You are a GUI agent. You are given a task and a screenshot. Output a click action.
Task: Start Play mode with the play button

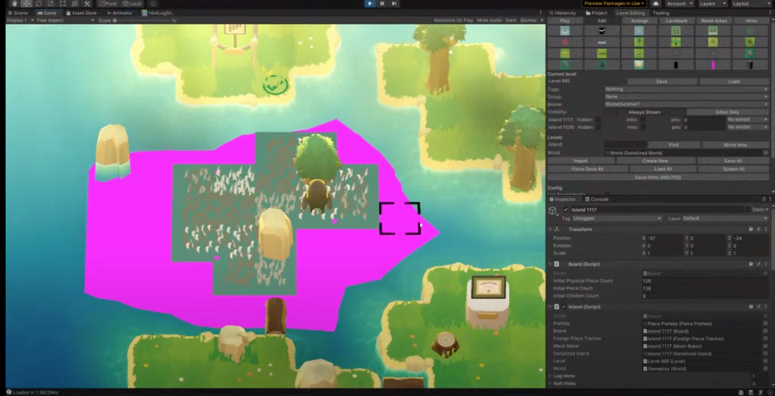click(x=370, y=3)
